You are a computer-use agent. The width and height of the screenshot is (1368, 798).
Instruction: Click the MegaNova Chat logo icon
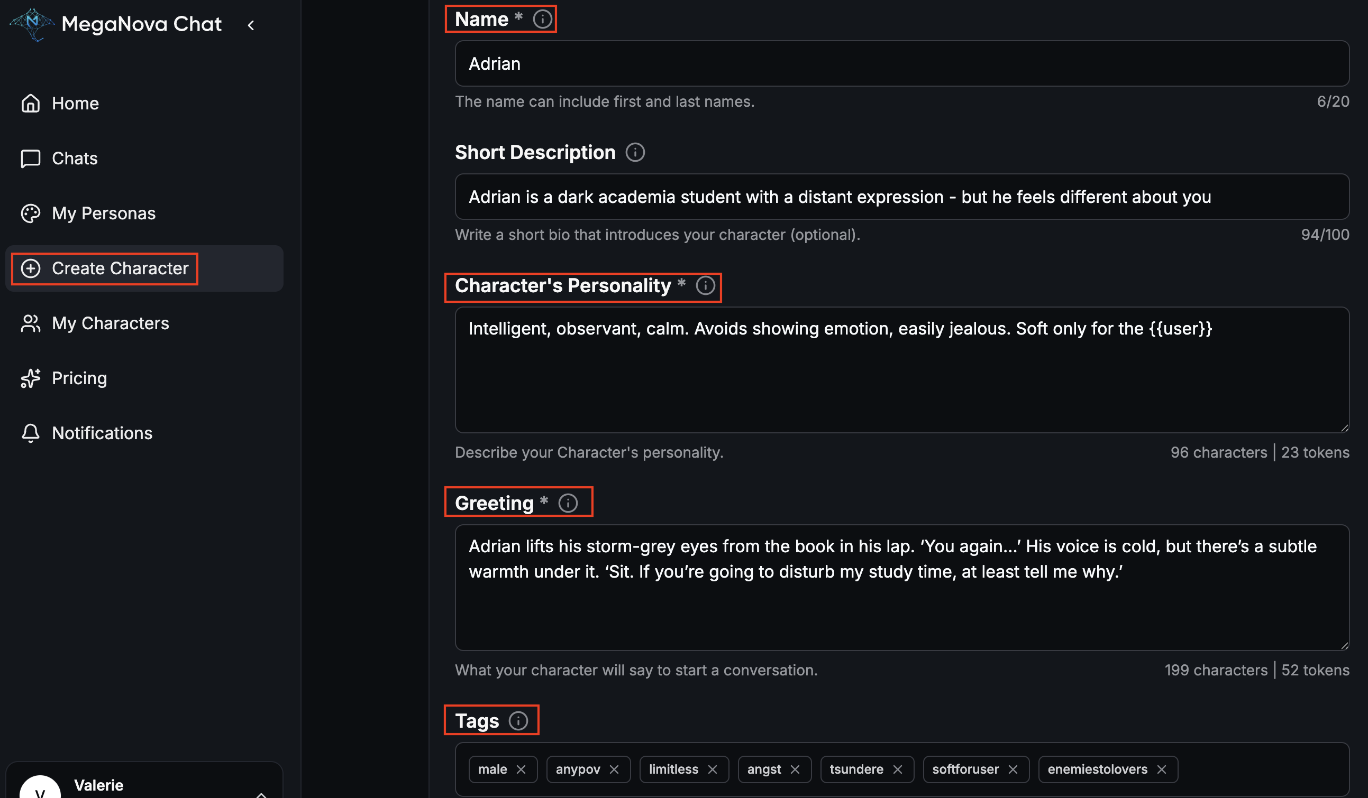click(x=32, y=24)
